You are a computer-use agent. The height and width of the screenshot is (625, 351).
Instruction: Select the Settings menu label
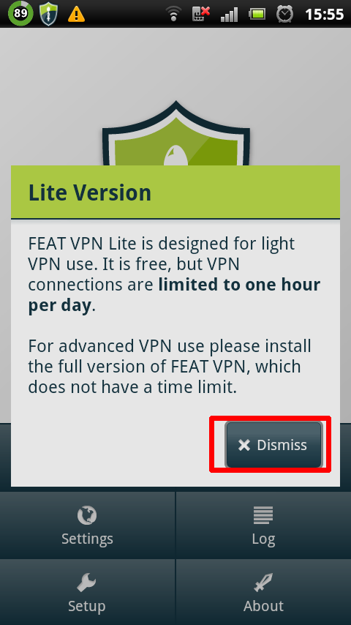tap(87, 539)
